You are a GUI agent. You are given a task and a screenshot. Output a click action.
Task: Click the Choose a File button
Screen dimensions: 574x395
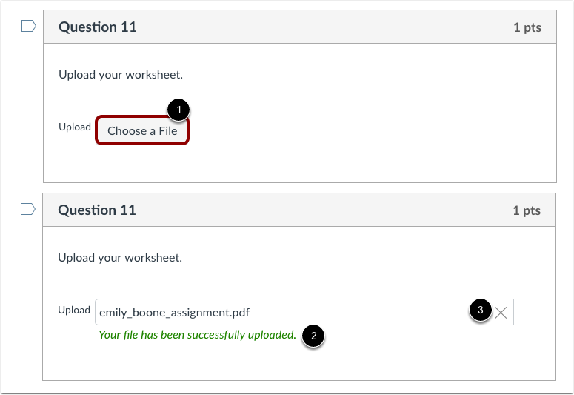pyautogui.click(x=142, y=130)
